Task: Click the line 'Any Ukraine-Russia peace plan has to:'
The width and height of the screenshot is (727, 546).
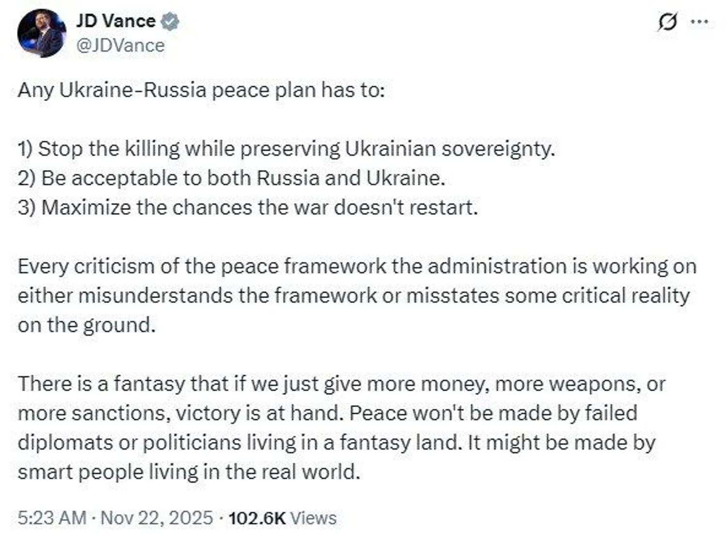Action: (x=201, y=91)
